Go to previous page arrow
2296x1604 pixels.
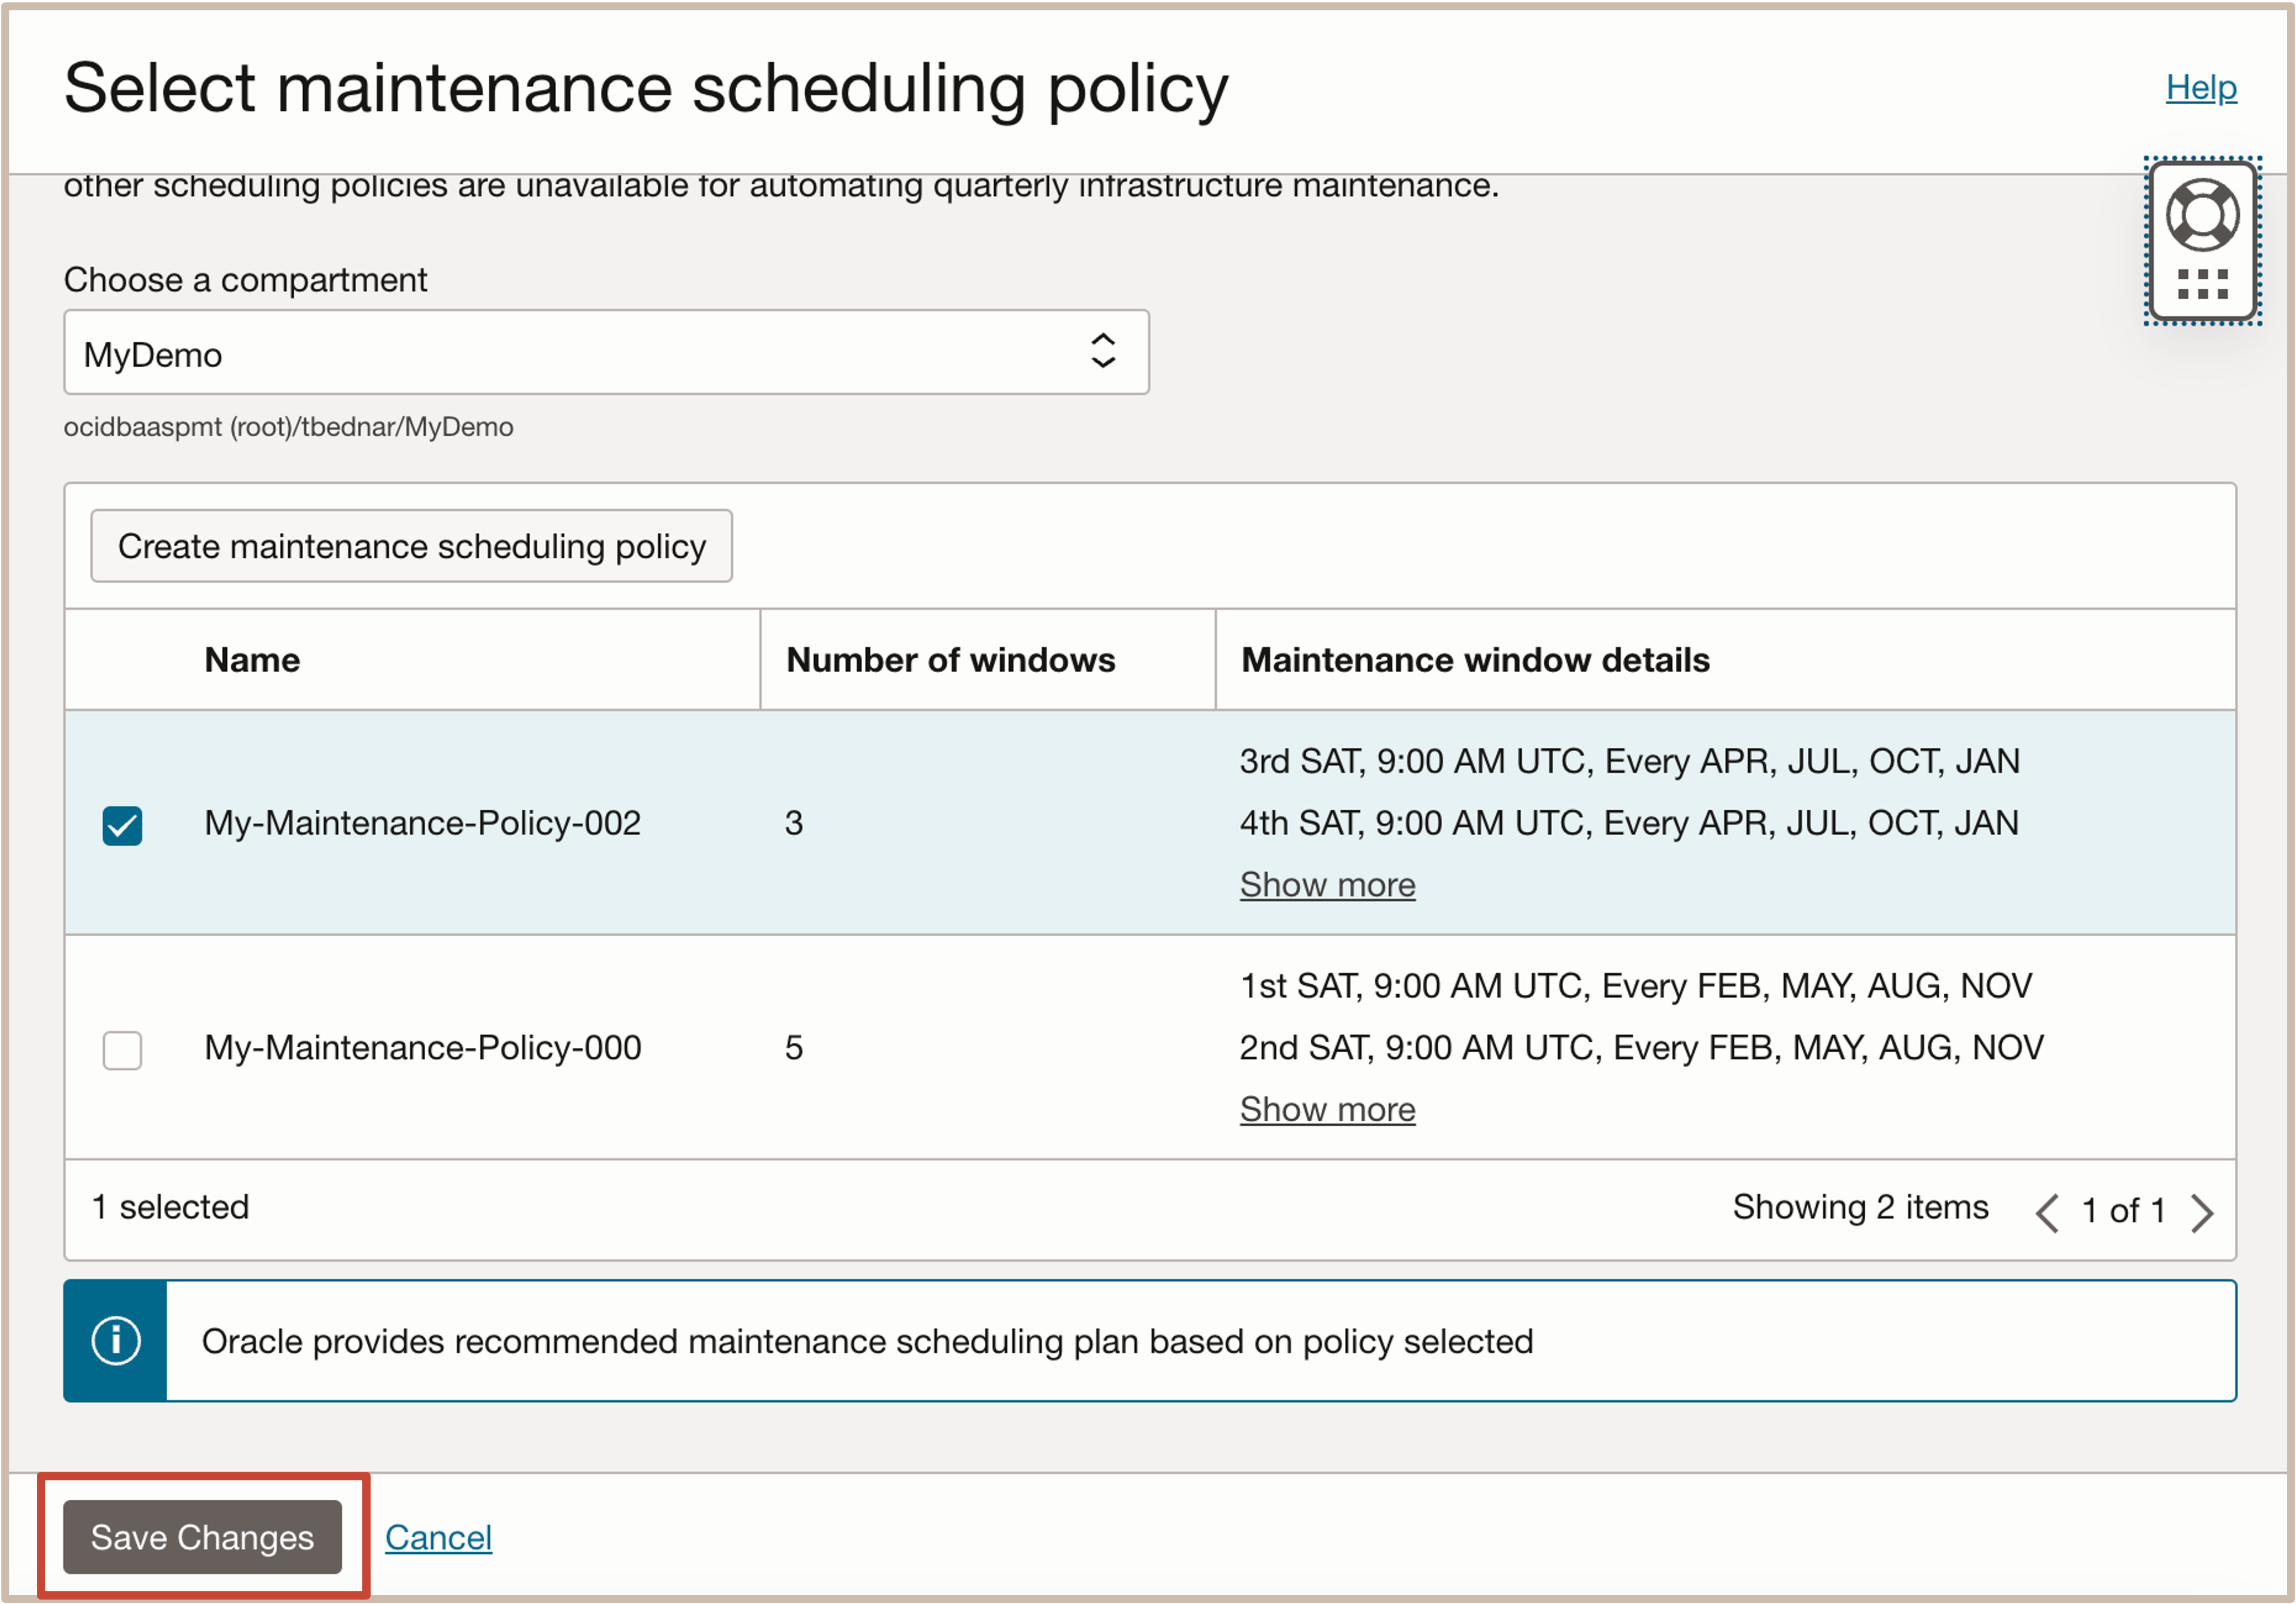pyautogui.click(x=2047, y=1212)
